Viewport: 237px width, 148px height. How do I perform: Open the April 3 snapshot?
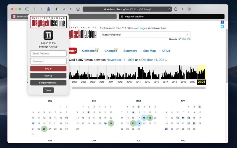(x=200, y=107)
